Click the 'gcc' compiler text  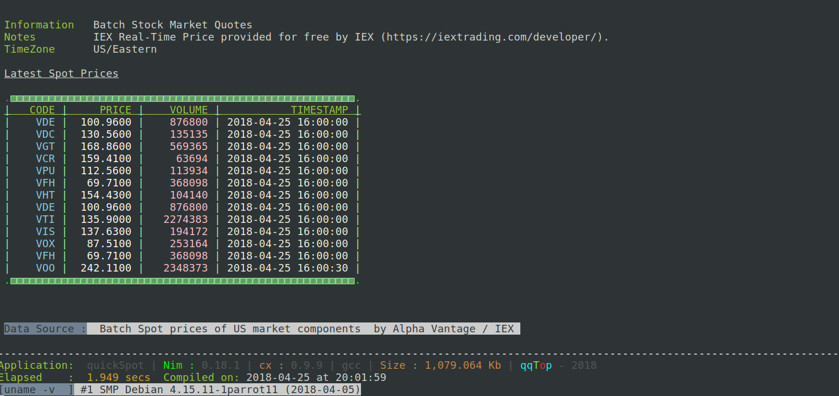[x=351, y=365]
